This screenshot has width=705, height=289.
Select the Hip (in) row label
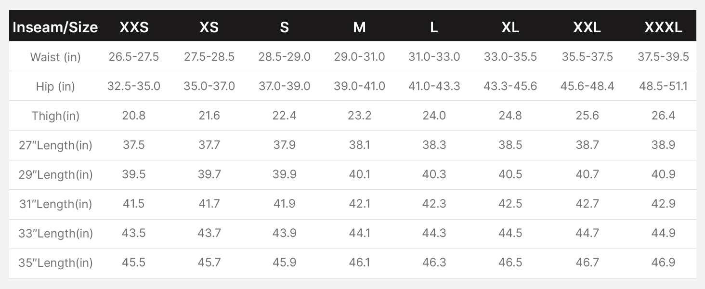[x=55, y=87]
